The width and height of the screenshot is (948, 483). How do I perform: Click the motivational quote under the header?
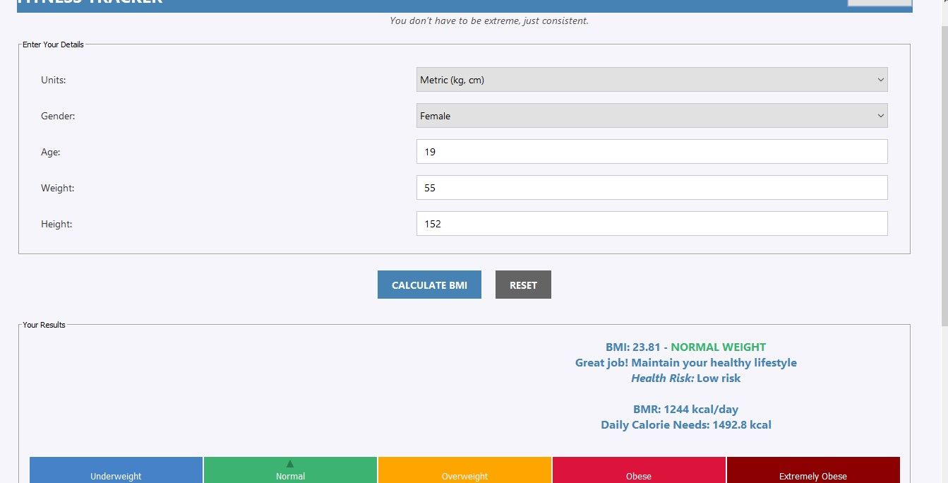pos(489,21)
